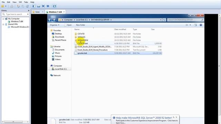Open the View menu
The image size is (221, 124).
click(15, 2)
